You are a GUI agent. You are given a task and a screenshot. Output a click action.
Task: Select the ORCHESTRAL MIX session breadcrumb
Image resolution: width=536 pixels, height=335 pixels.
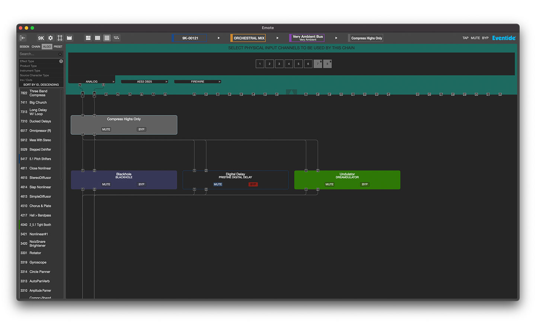click(248, 38)
